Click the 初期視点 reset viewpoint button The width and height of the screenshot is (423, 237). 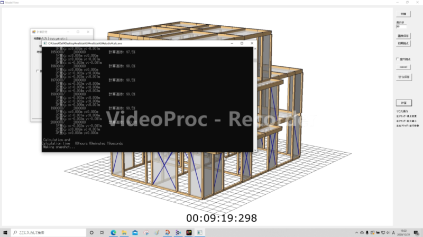[403, 43]
